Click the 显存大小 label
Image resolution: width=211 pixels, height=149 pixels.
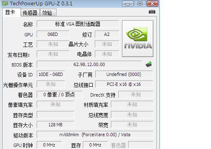coord(23,125)
